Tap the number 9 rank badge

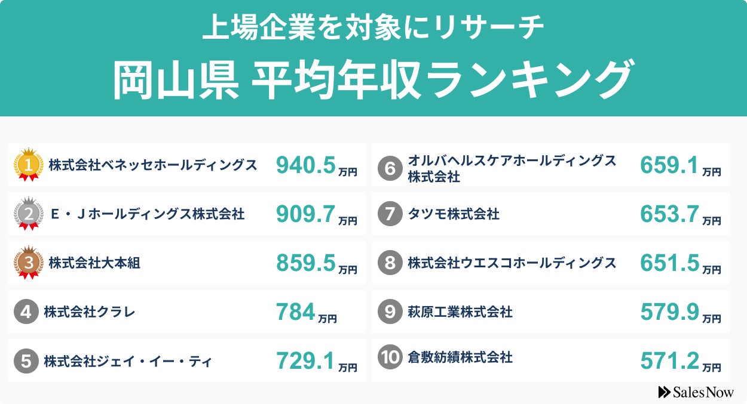click(390, 312)
